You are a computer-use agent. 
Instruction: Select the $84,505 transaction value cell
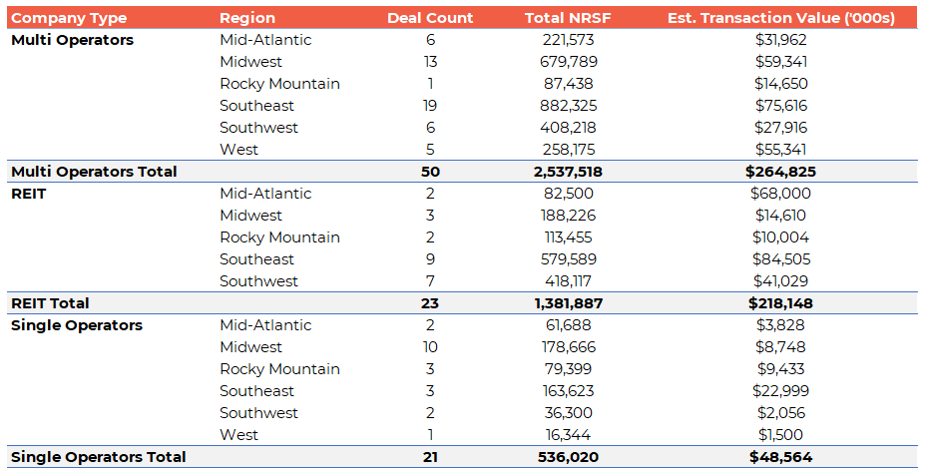pyautogui.click(x=779, y=259)
